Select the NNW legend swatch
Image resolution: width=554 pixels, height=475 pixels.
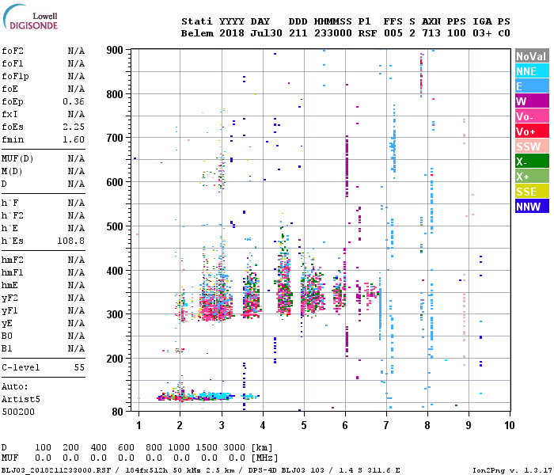coord(532,207)
